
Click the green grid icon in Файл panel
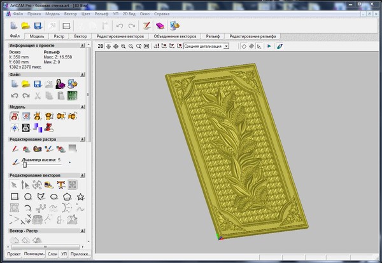tap(73, 95)
